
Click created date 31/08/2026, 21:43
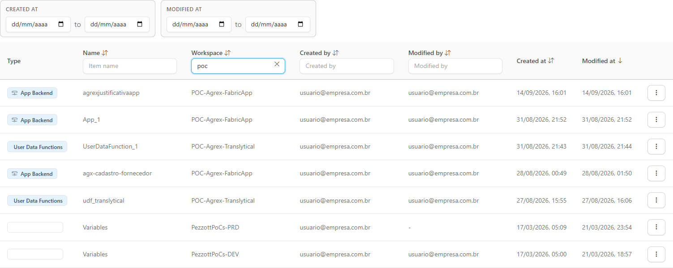(541, 146)
